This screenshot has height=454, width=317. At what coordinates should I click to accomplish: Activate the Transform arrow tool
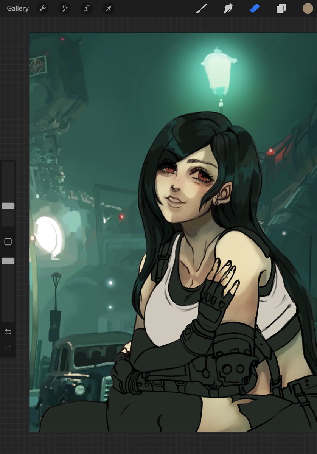109,8
